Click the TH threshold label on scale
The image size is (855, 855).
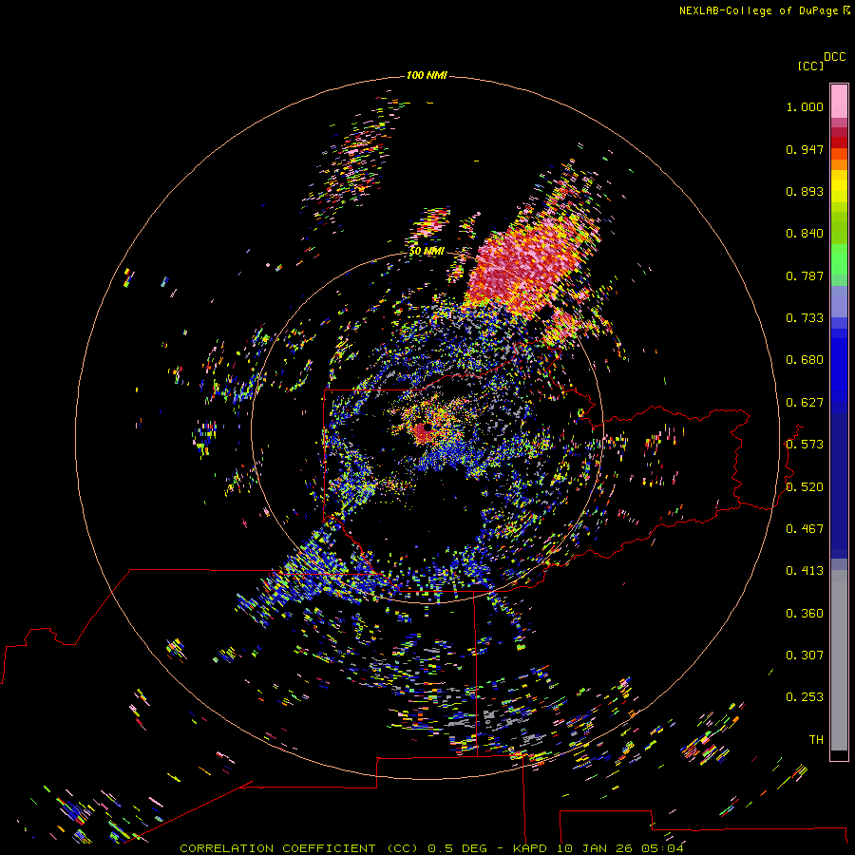pyautogui.click(x=816, y=740)
